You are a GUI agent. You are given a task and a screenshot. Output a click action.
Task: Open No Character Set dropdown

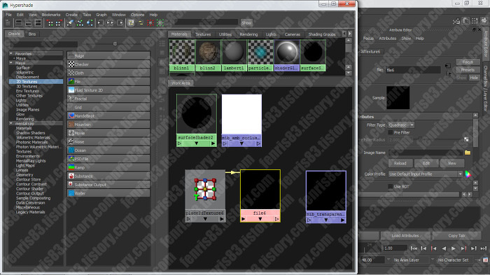[453, 260]
